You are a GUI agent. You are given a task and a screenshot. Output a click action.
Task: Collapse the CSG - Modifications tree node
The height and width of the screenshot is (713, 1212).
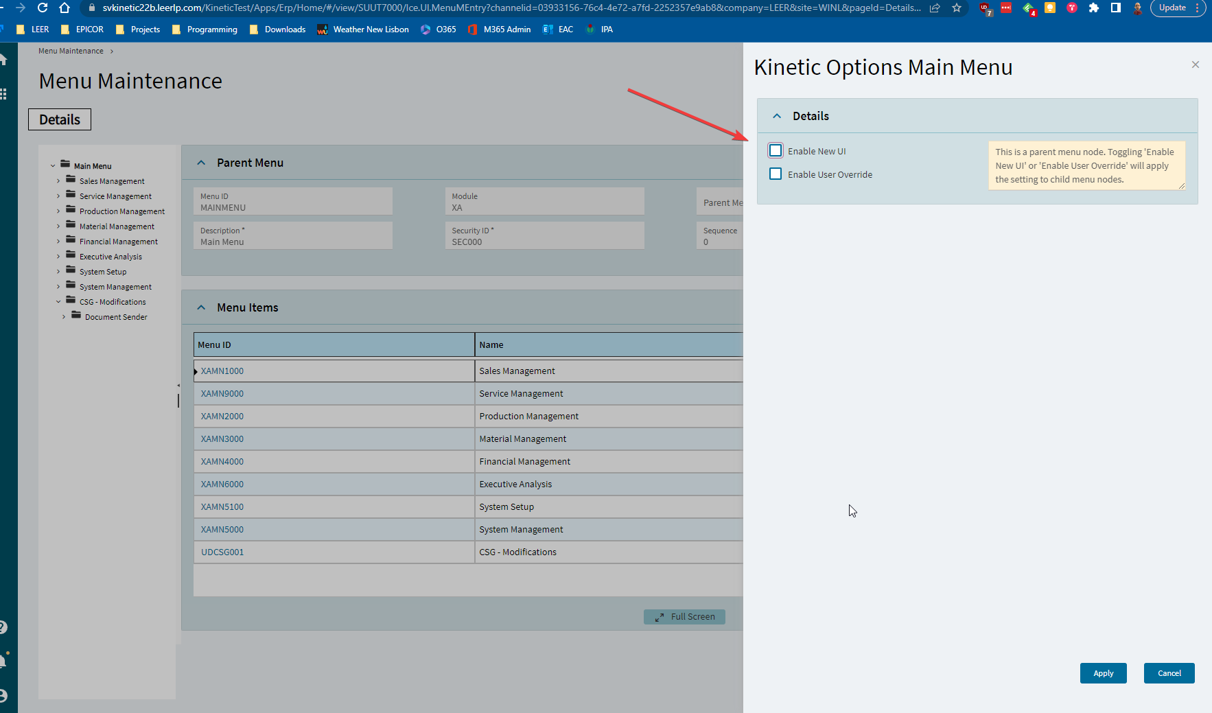point(58,301)
